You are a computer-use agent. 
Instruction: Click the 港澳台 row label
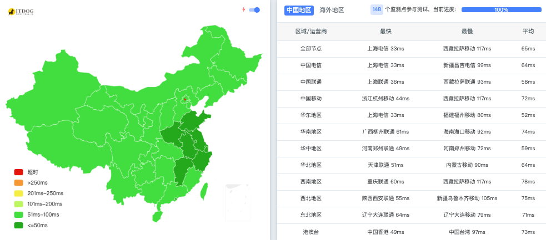311,232
